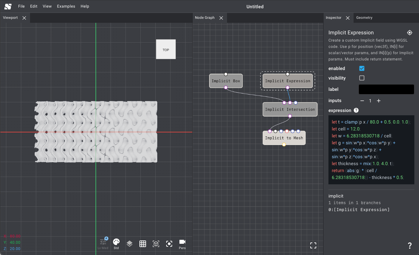Open the Std material palette icon

click(116, 244)
